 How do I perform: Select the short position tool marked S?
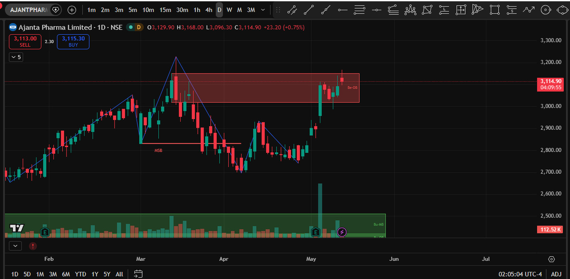(512, 10)
